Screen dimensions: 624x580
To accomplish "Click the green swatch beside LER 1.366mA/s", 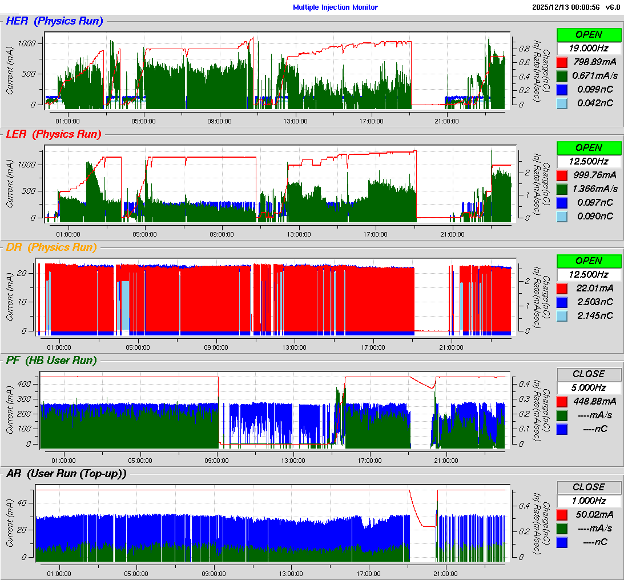I will click(x=562, y=189).
